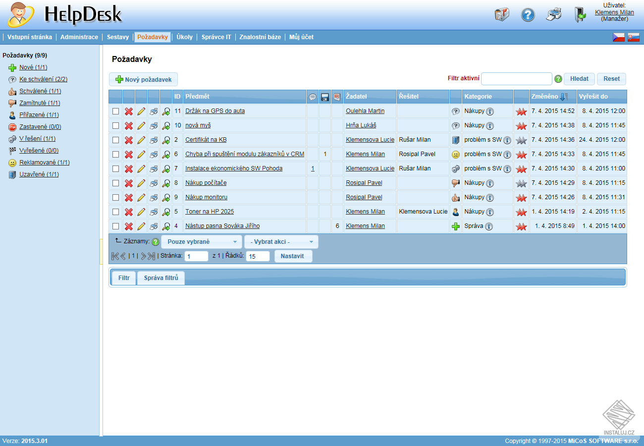This screenshot has height=446, width=644.
Task: Open the 'Vstupní stránka' menu
Action: point(30,37)
